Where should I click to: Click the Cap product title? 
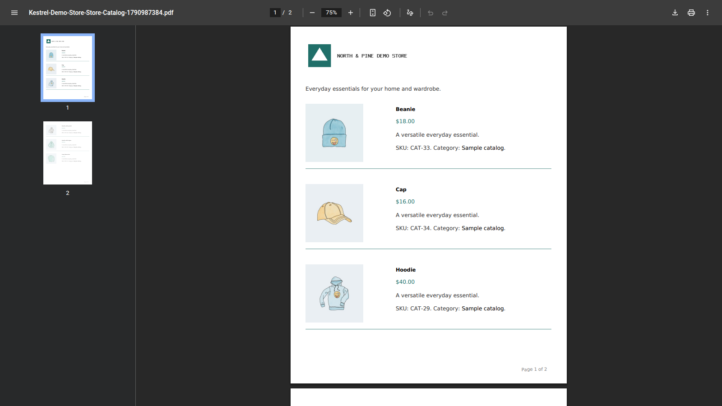[x=401, y=189]
